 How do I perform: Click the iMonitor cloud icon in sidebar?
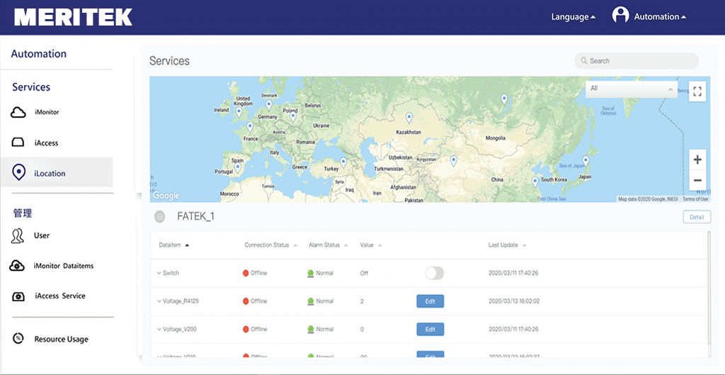click(x=18, y=112)
